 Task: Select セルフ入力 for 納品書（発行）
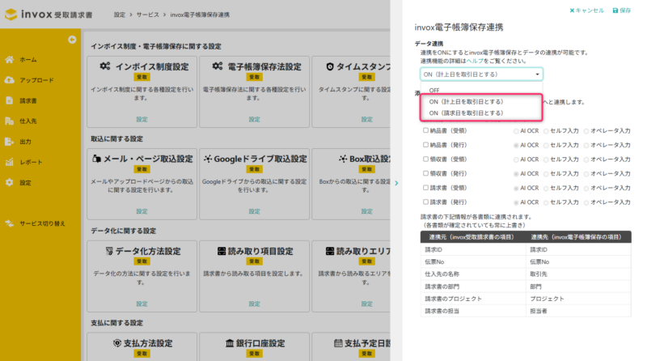click(546, 146)
